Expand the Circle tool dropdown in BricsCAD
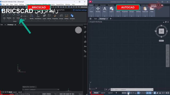170x95 pixels. click(x=18, y=20)
